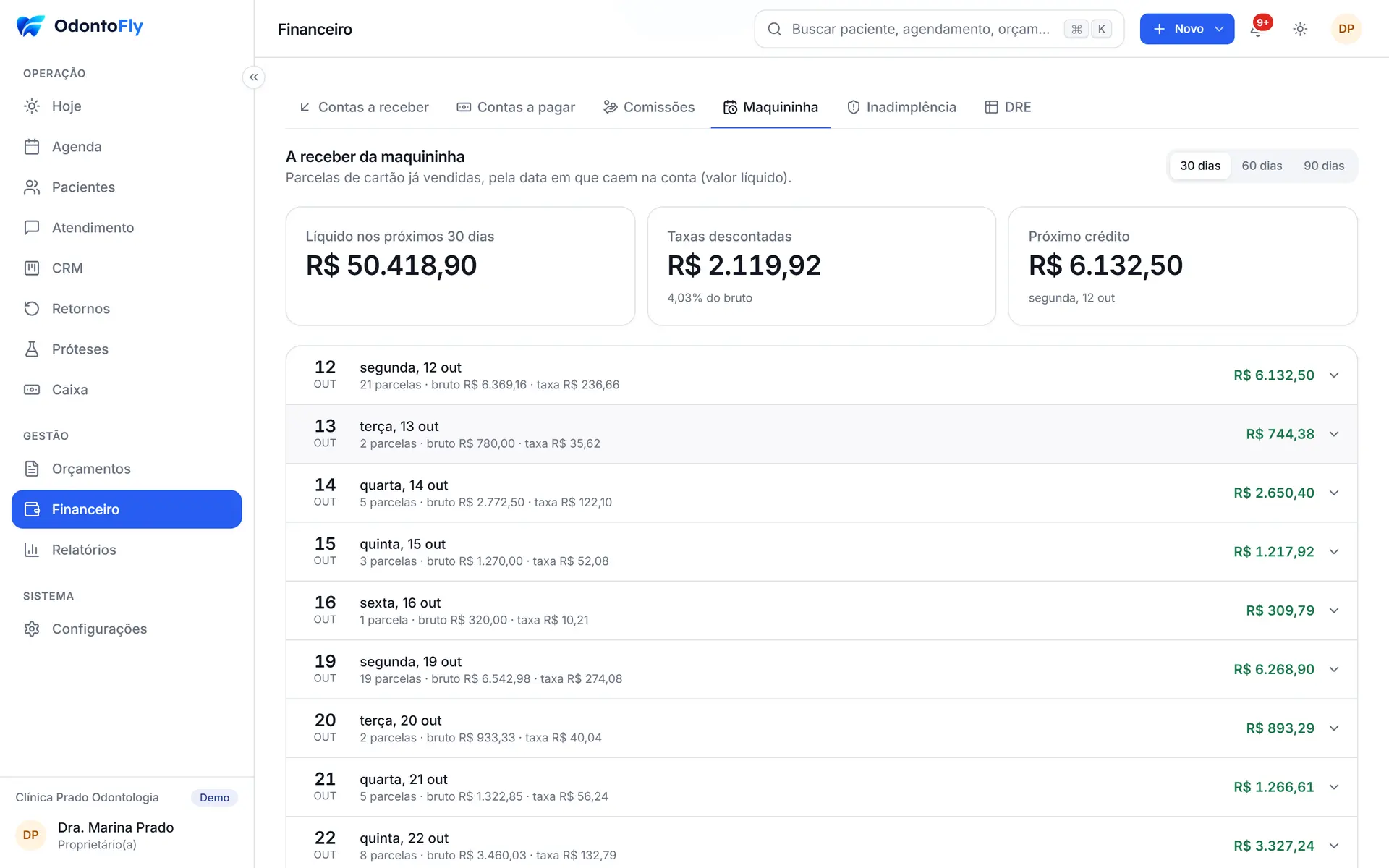The height and width of the screenshot is (868, 1389).
Task: Open the DP user avatar menu
Action: pos(1346,29)
